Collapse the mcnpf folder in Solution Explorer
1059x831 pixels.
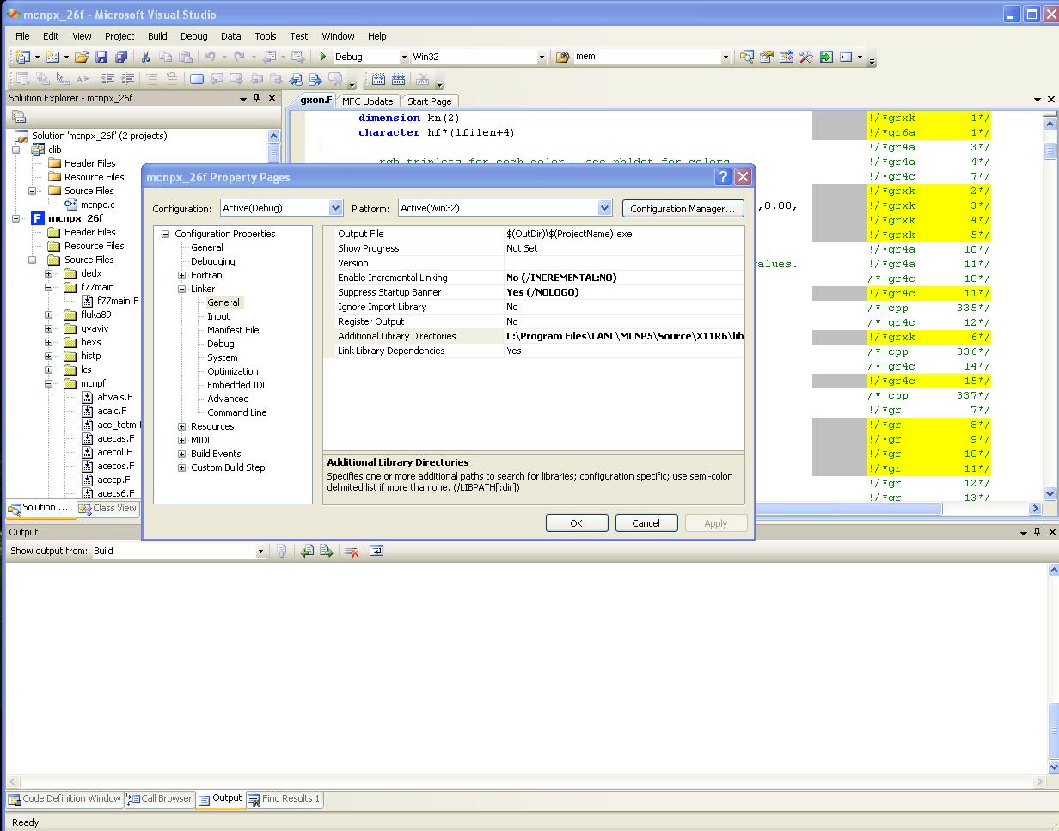[x=49, y=383]
